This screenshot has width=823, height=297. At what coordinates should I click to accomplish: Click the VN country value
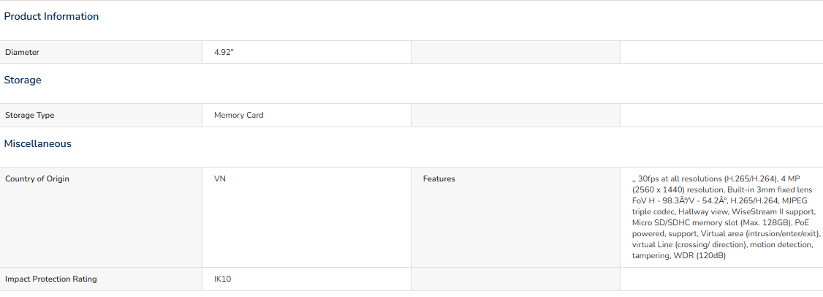(x=219, y=178)
